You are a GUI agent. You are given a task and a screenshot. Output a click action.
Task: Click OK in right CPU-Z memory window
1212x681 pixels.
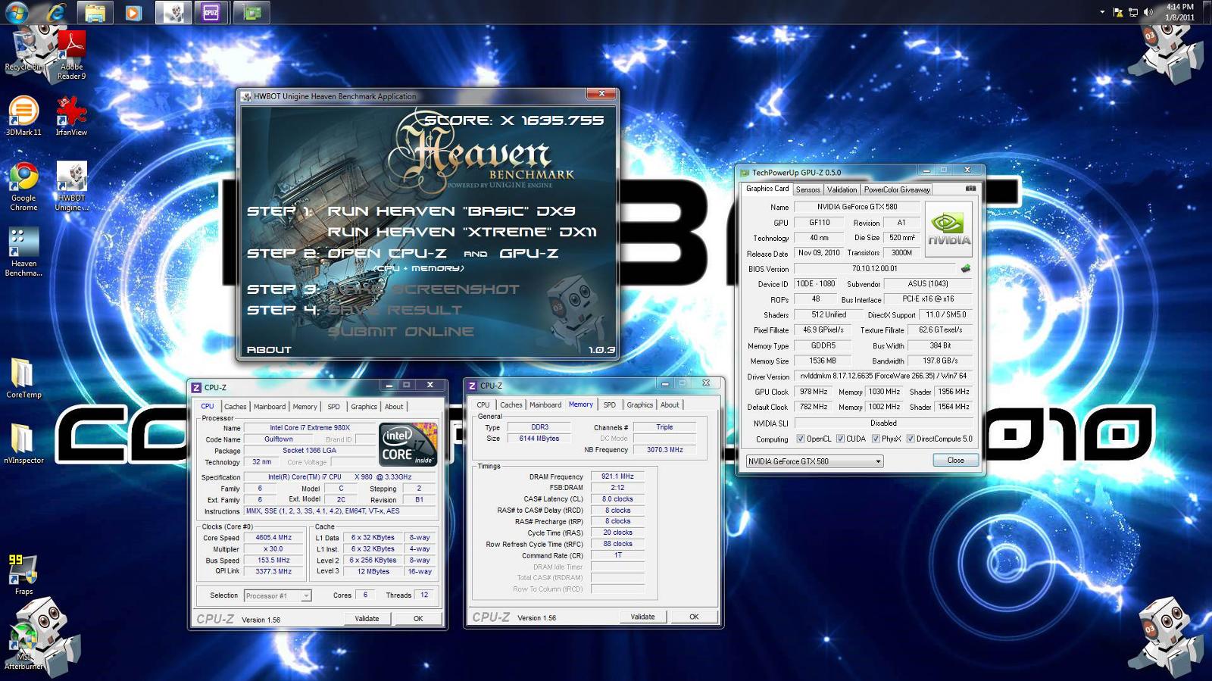(x=694, y=617)
